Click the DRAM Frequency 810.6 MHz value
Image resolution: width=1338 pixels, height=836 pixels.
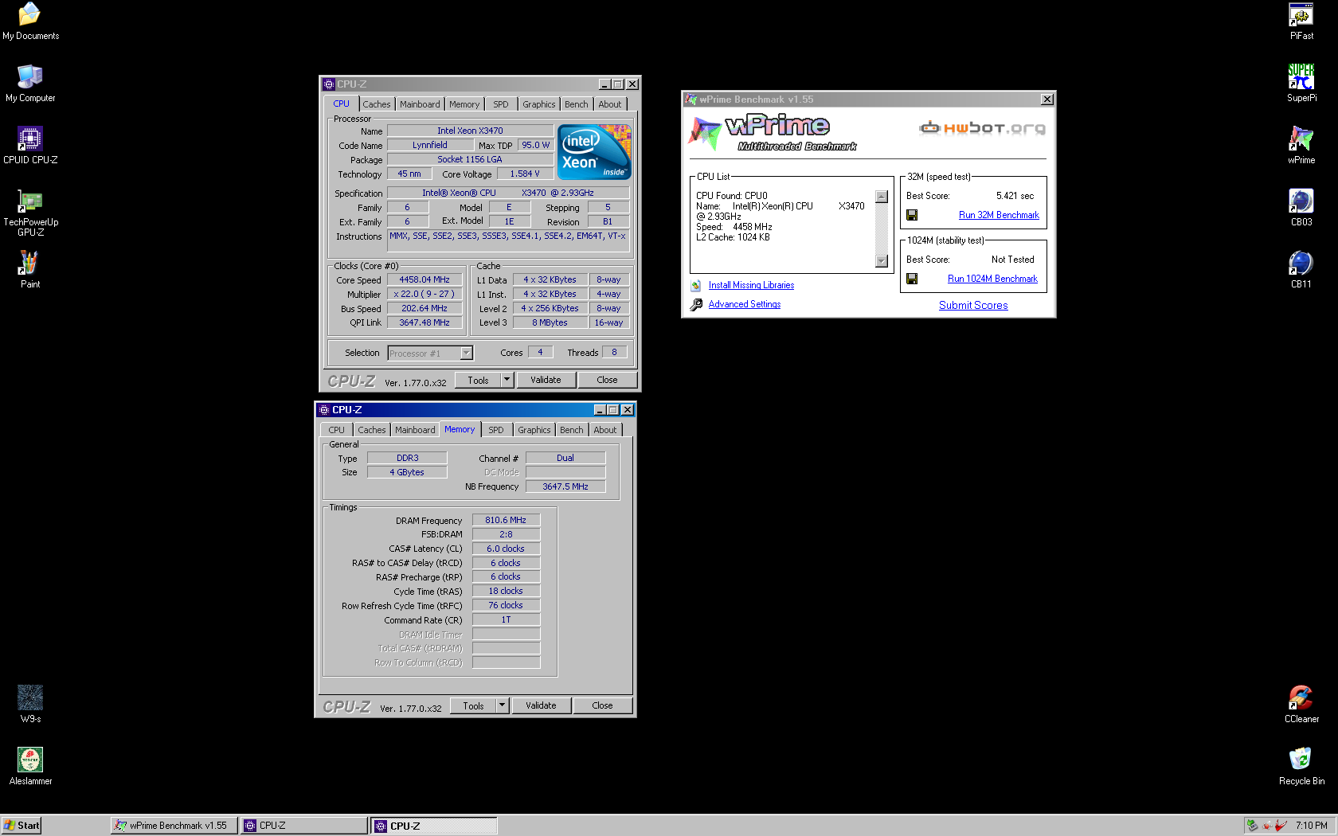pyautogui.click(x=506, y=520)
